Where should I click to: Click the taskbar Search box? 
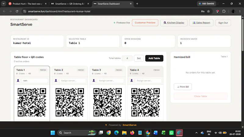pyautogui.click(x=77, y=133)
